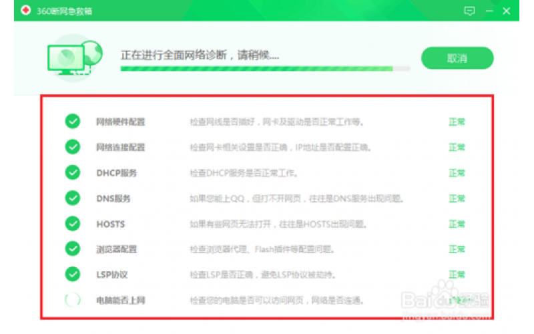Click description about Flash插件 browser proxy
Image resolution: width=534 pixels, height=334 pixels.
click(262, 249)
